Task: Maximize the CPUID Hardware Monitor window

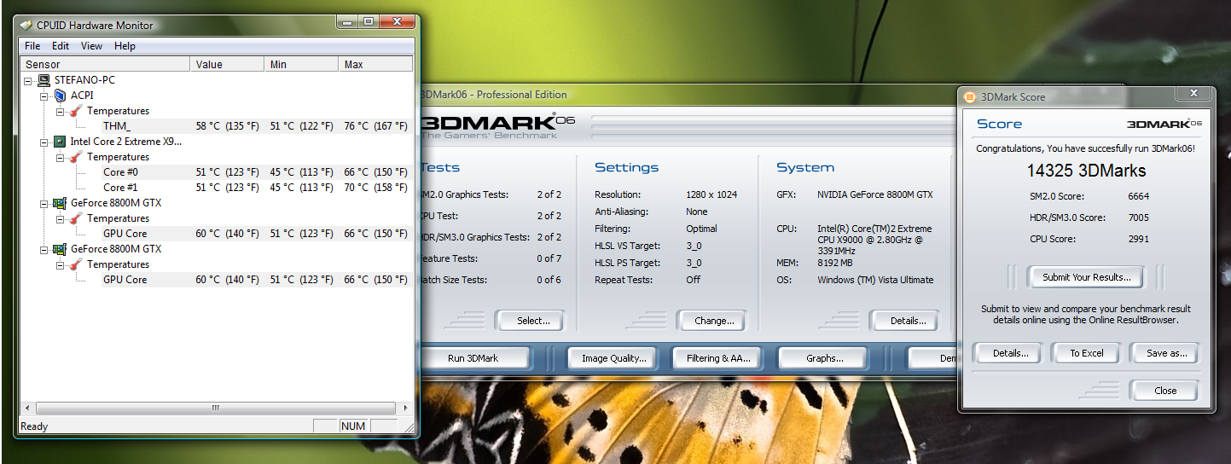Action: [x=368, y=21]
